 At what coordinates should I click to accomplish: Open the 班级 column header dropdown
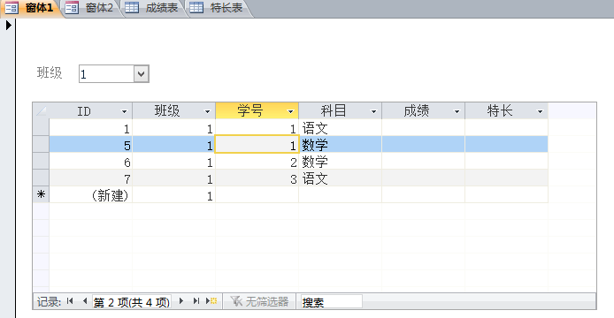(x=207, y=111)
